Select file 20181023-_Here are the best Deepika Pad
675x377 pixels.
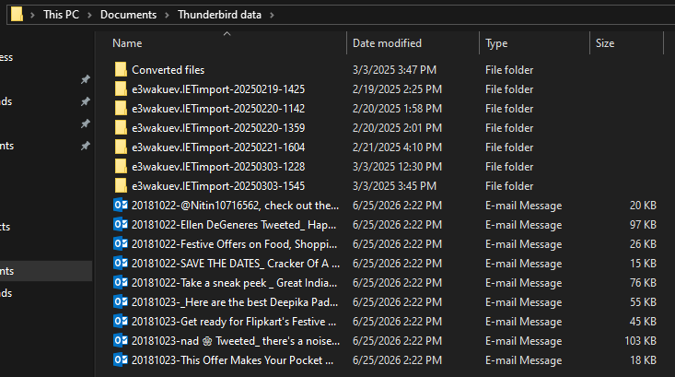click(x=235, y=302)
